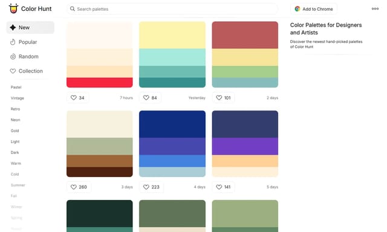Click the mint stripe in 84-likes palette
The height and width of the screenshot is (232, 387).
[x=172, y=57]
